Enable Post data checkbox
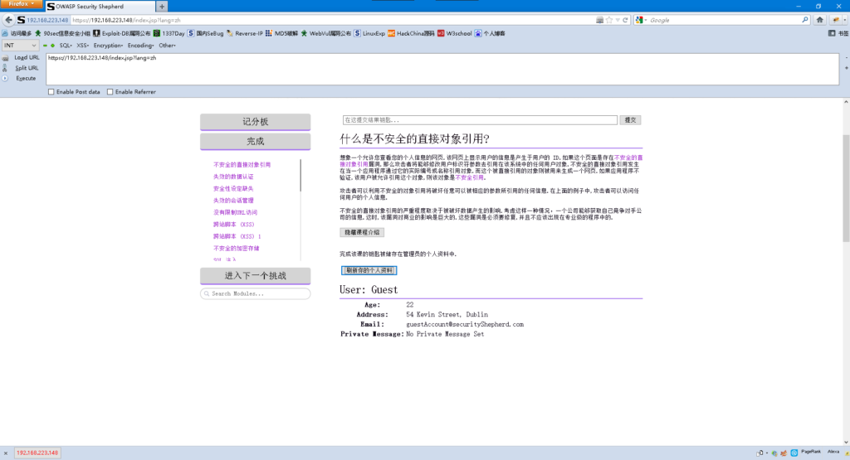Image resolution: width=850 pixels, height=460 pixels. click(51, 92)
